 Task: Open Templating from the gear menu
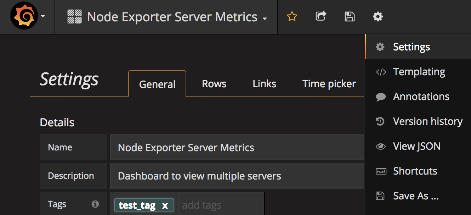click(x=418, y=72)
